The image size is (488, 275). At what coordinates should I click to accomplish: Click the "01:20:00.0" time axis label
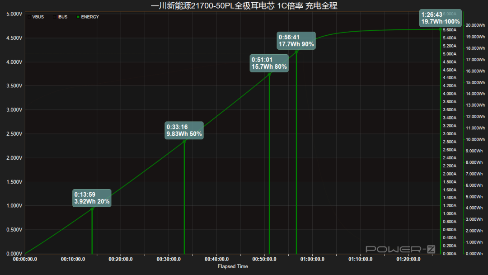click(408, 259)
